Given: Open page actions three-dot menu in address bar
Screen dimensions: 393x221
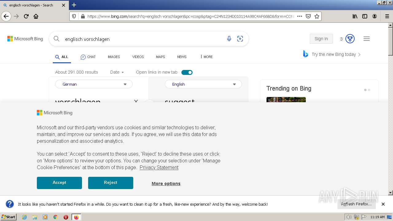Looking at the screenshot, I should click(300, 16).
